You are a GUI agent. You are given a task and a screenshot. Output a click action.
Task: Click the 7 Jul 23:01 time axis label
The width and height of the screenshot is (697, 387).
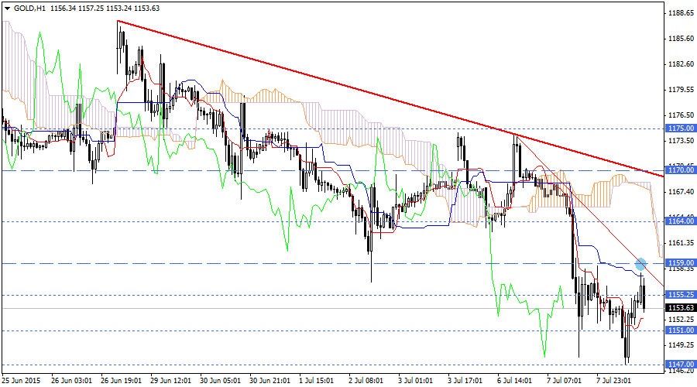click(x=614, y=381)
